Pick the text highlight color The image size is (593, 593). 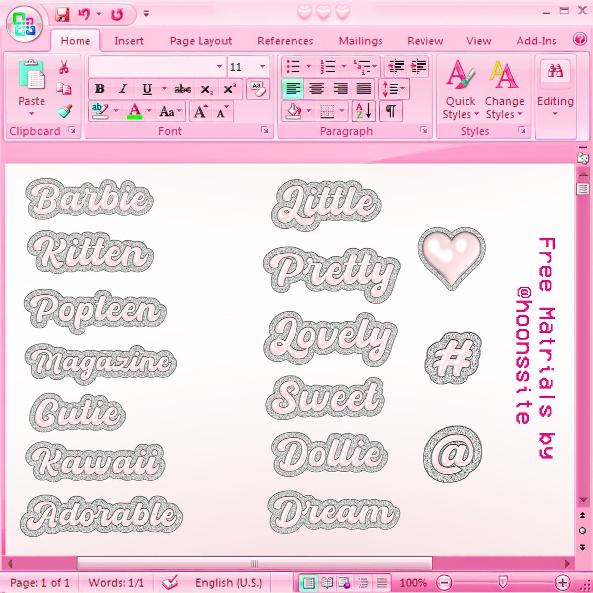(100, 112)
